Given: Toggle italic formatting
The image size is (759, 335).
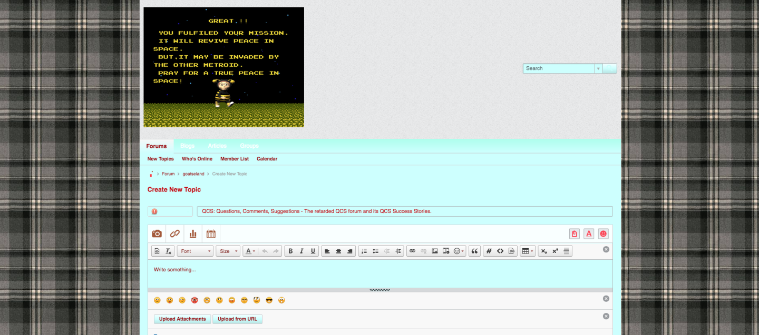Looking at the screenshot, I should pyautogui.click(x=301, y=251).
